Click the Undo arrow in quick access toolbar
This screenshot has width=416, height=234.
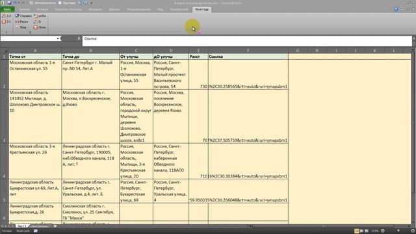point(15,3)
